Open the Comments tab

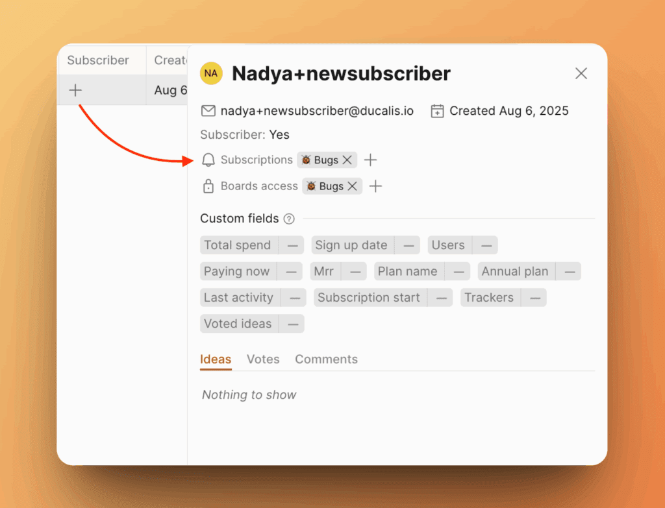point(326,359)
